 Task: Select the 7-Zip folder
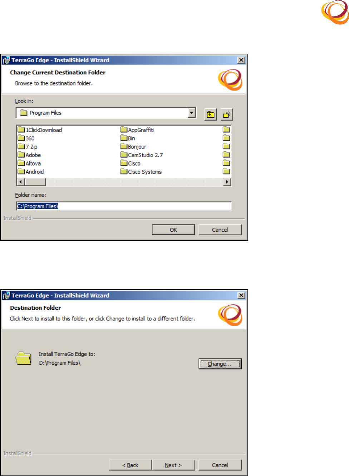pyautogui.click(x=28, y=147)
